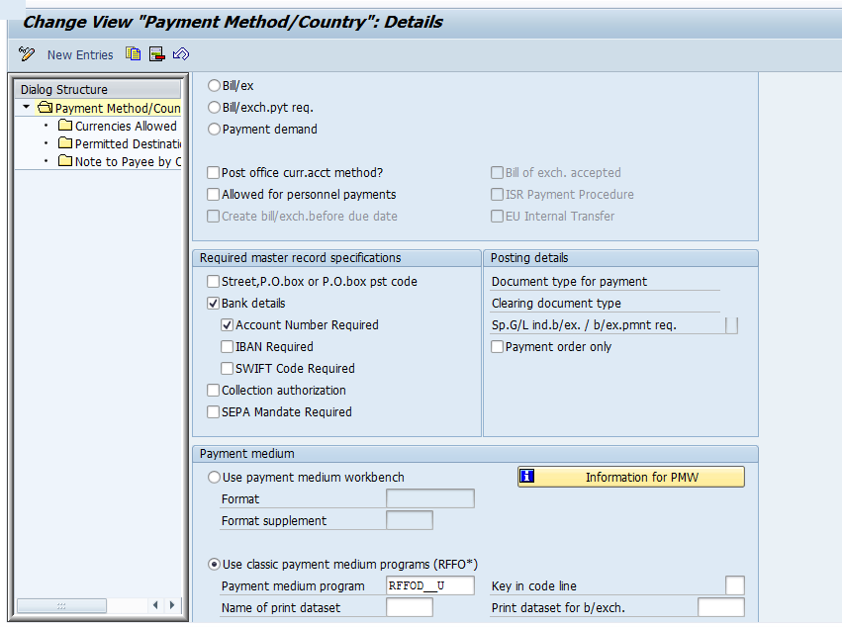Viewport: 842px width, 627px height.
Task: Click the Information for PMW button
Action: 631,477
